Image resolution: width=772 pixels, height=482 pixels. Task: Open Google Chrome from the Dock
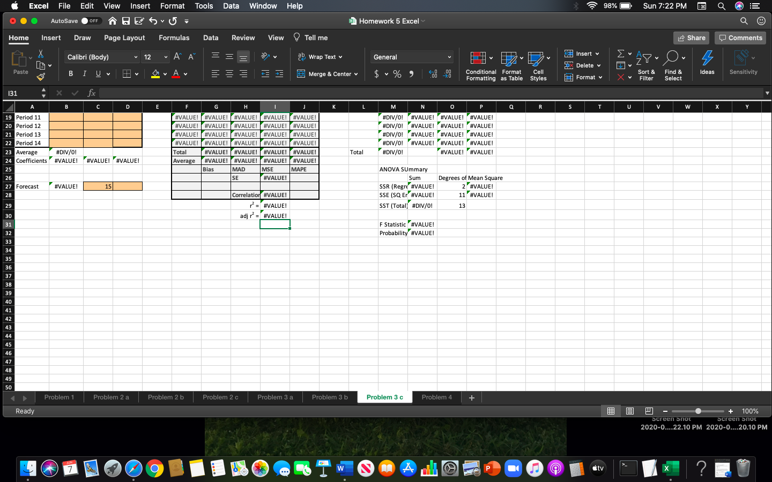(154, 469)
